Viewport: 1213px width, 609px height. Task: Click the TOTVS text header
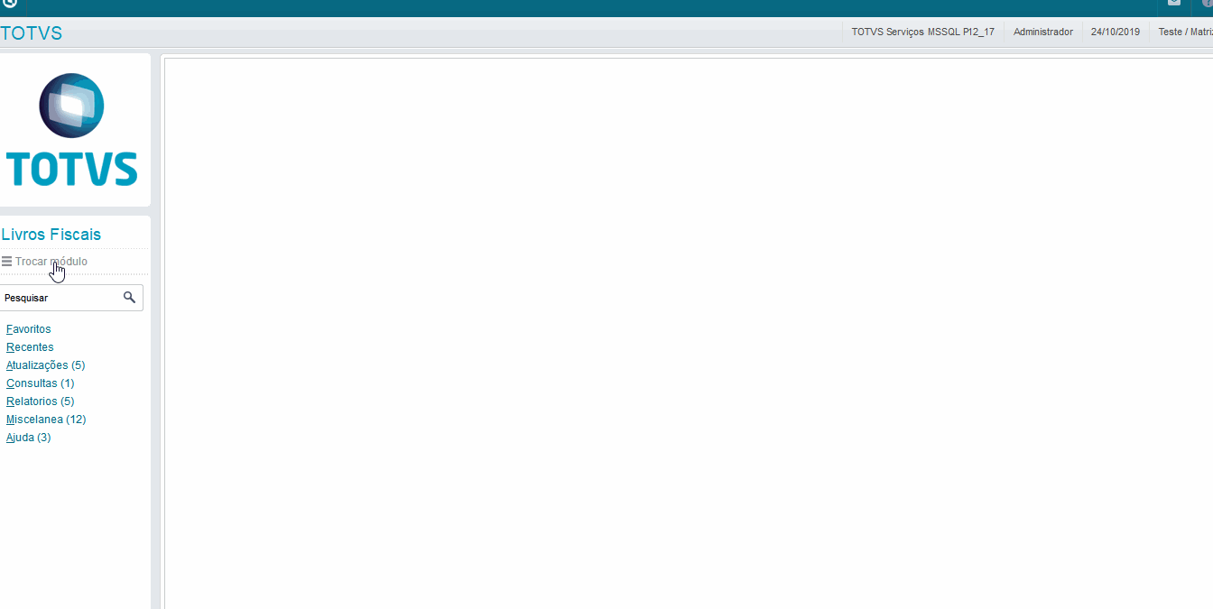[x=32, y=33]
